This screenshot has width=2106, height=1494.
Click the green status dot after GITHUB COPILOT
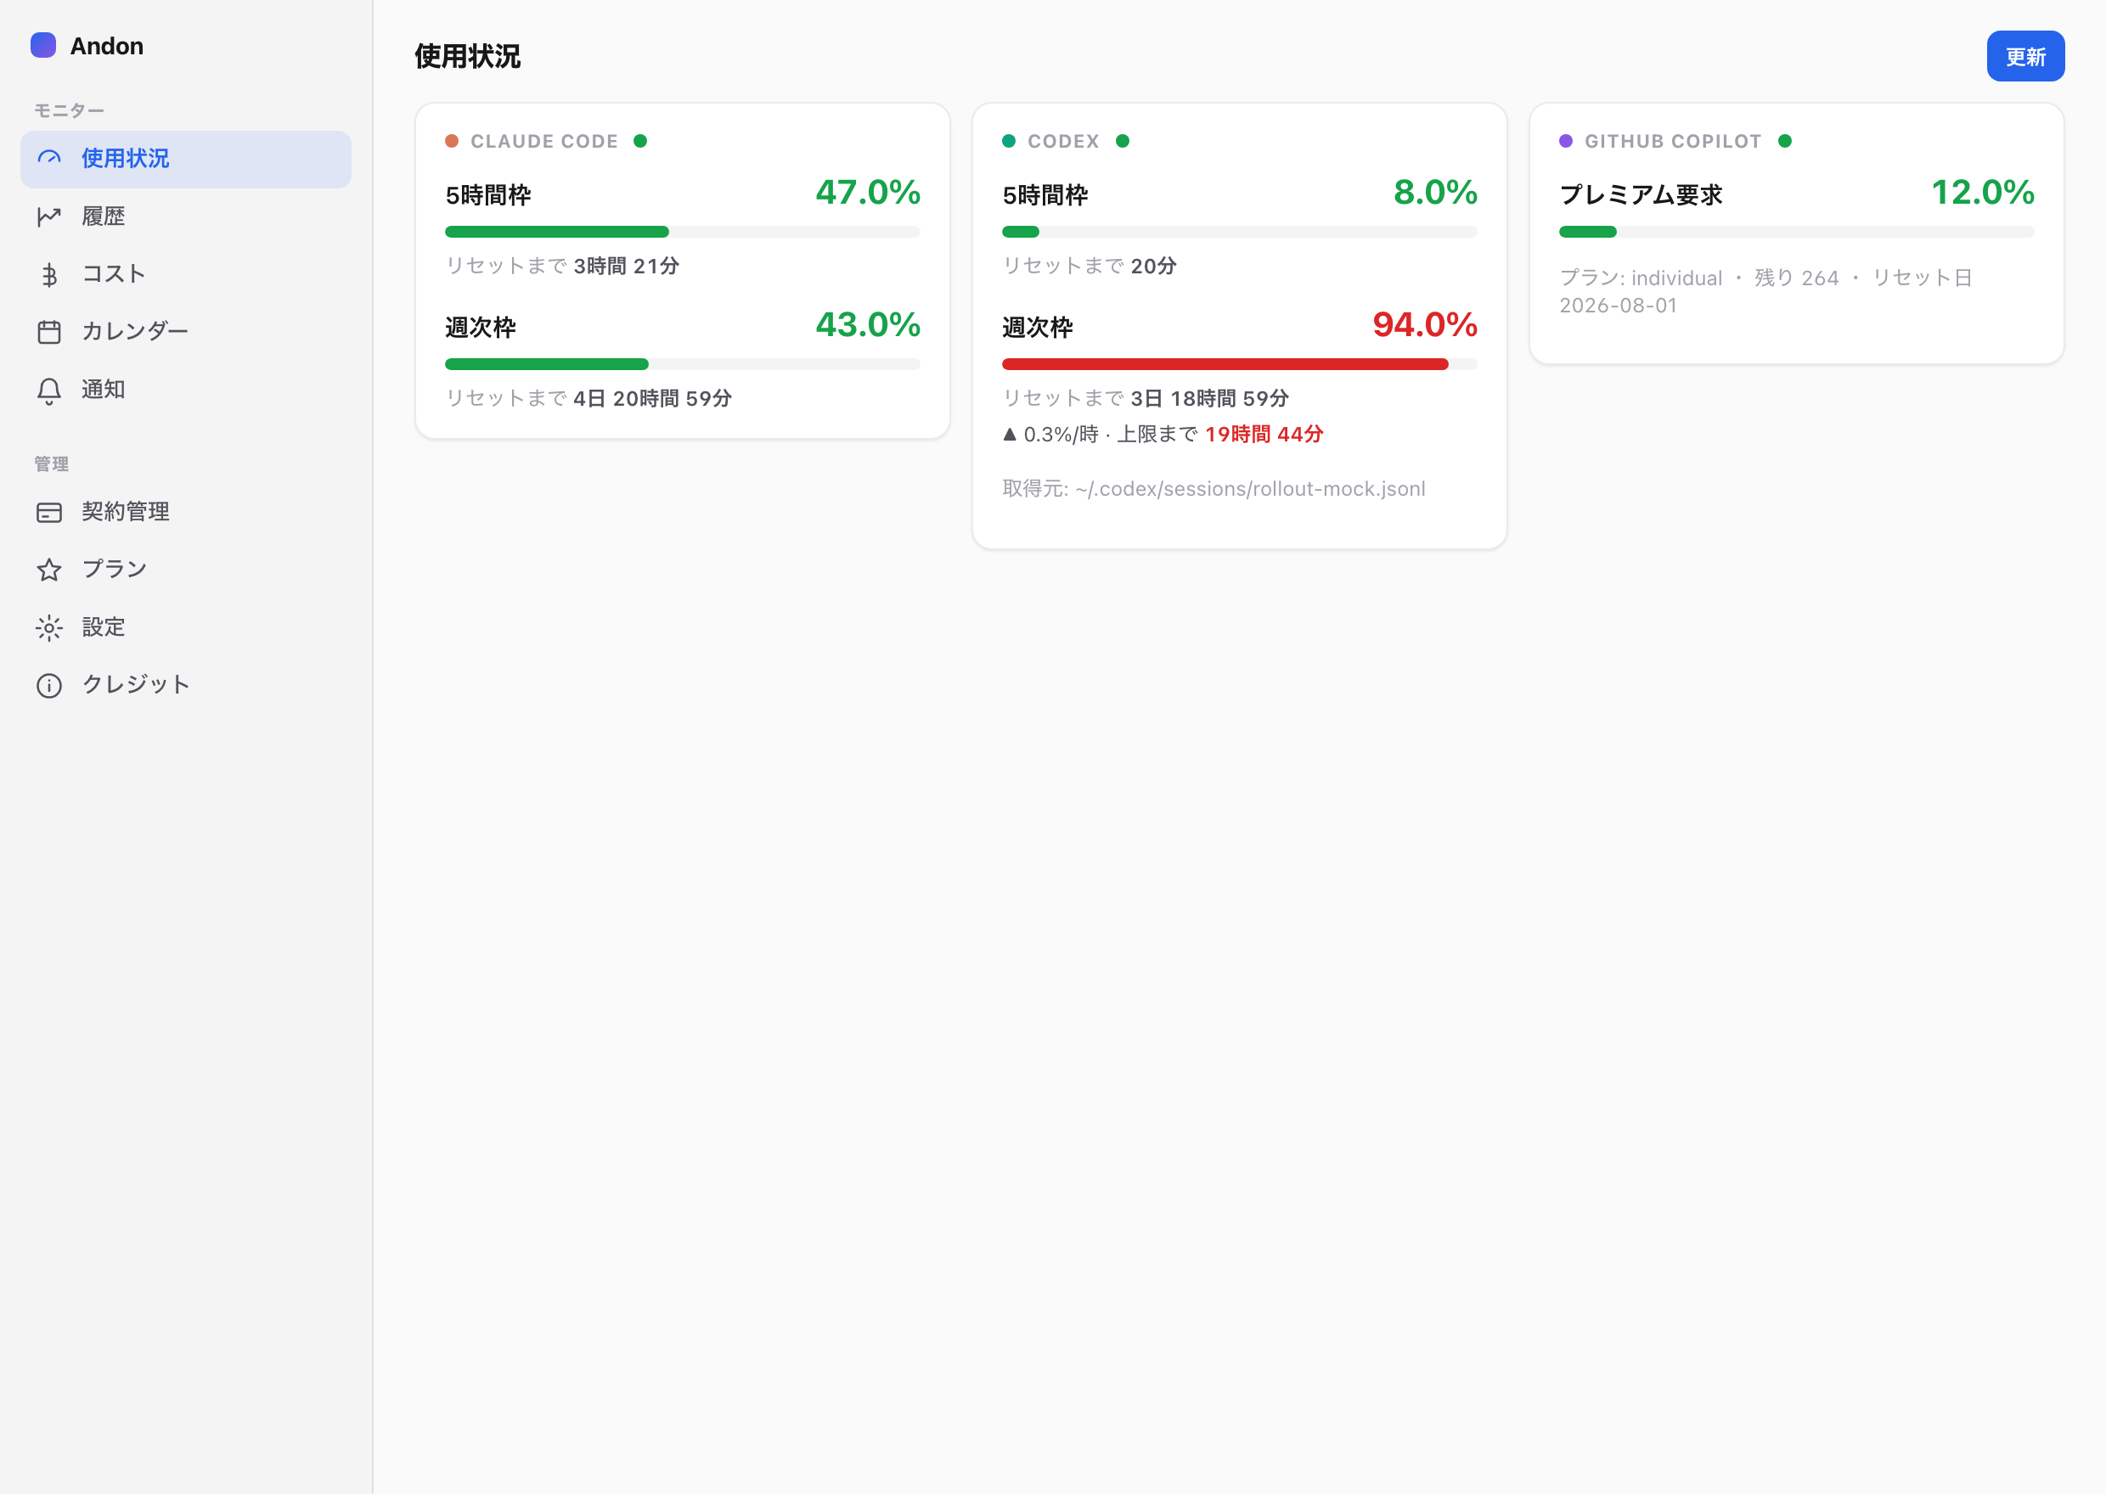pyautogui.click(x=1785, y=141)
